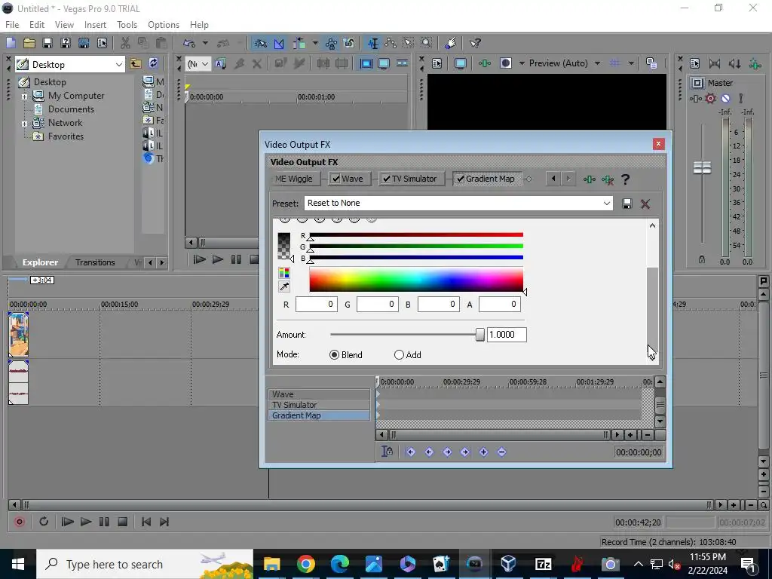Click the color palette switch icon
The image size is (772, 579).
point(284,273)
